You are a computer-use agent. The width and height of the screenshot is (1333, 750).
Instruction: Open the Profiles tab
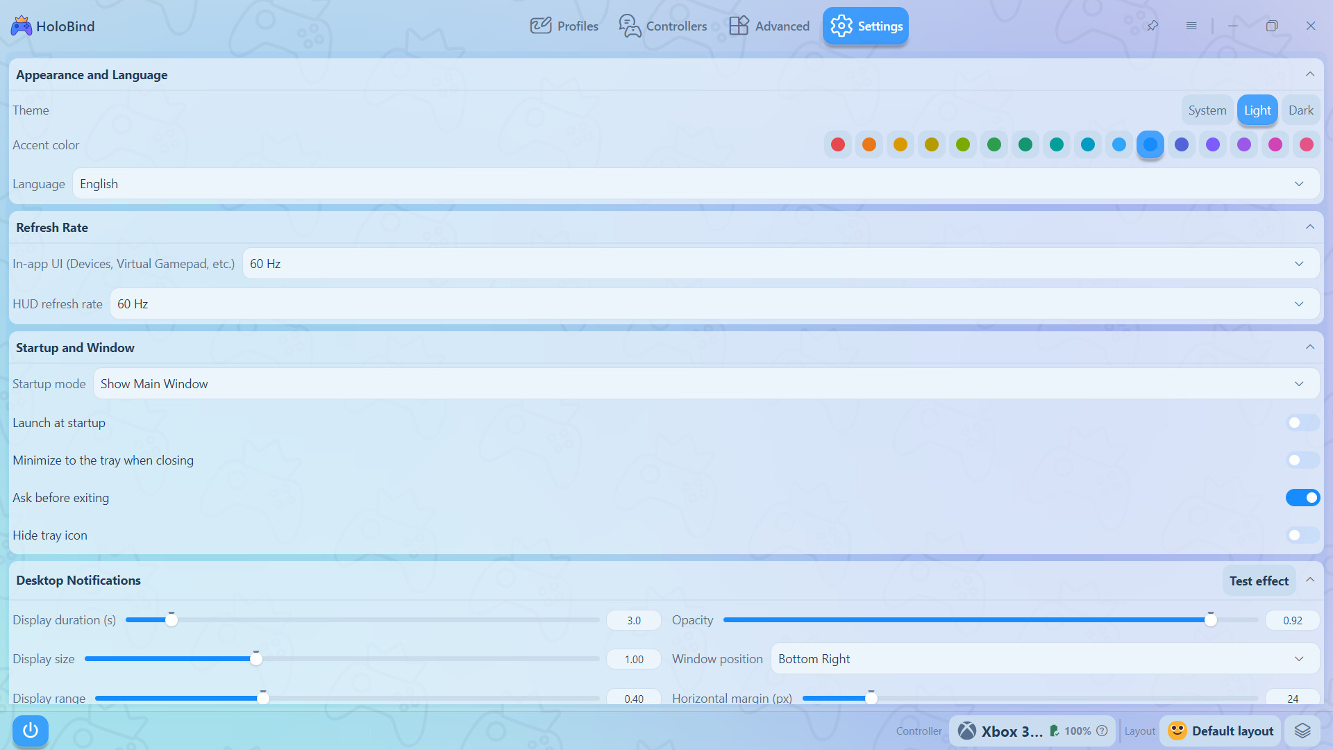tap(564, 26)
